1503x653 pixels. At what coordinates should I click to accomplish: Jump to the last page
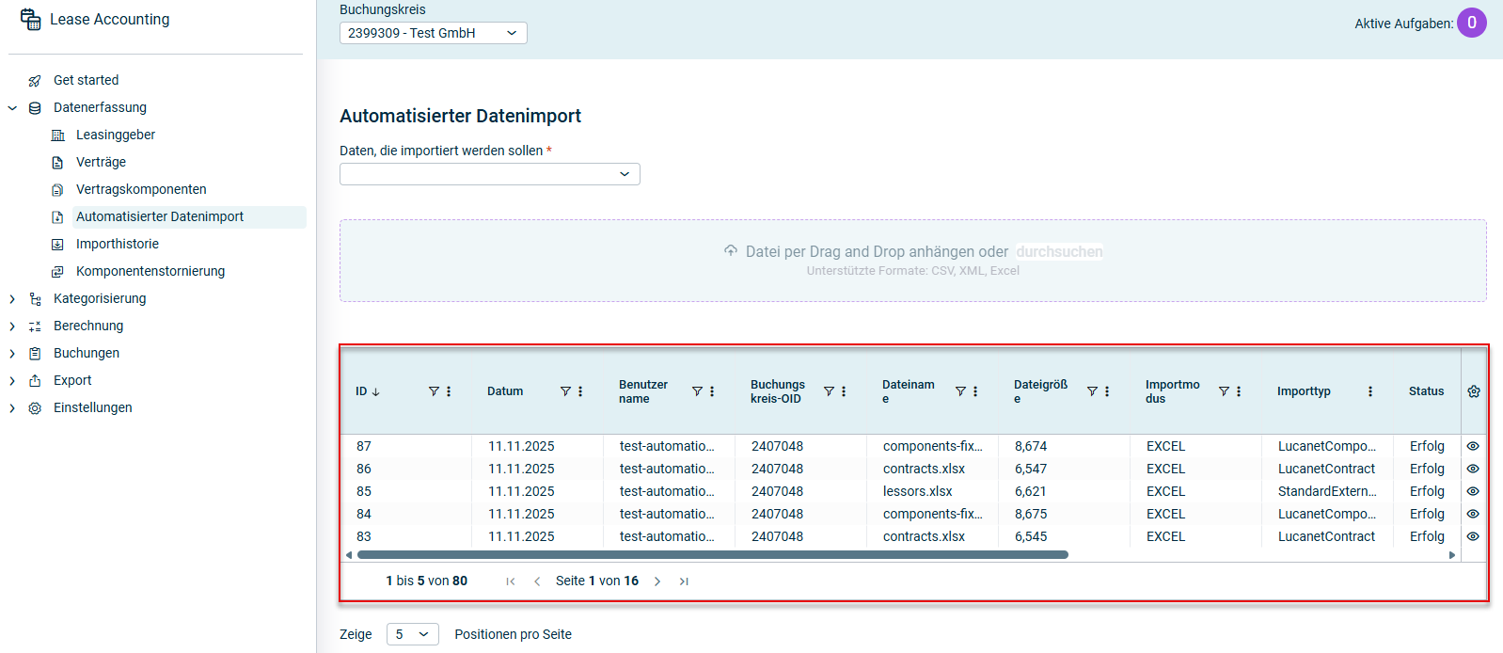tap(684, 581)
